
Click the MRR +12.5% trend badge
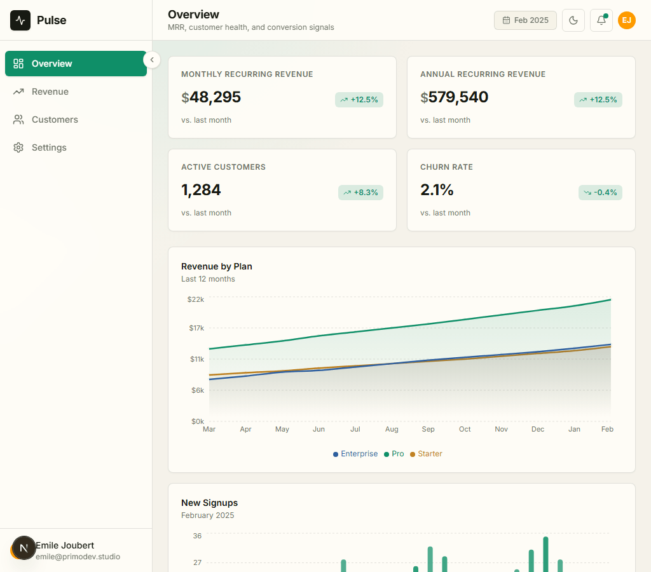pos(359,100)
